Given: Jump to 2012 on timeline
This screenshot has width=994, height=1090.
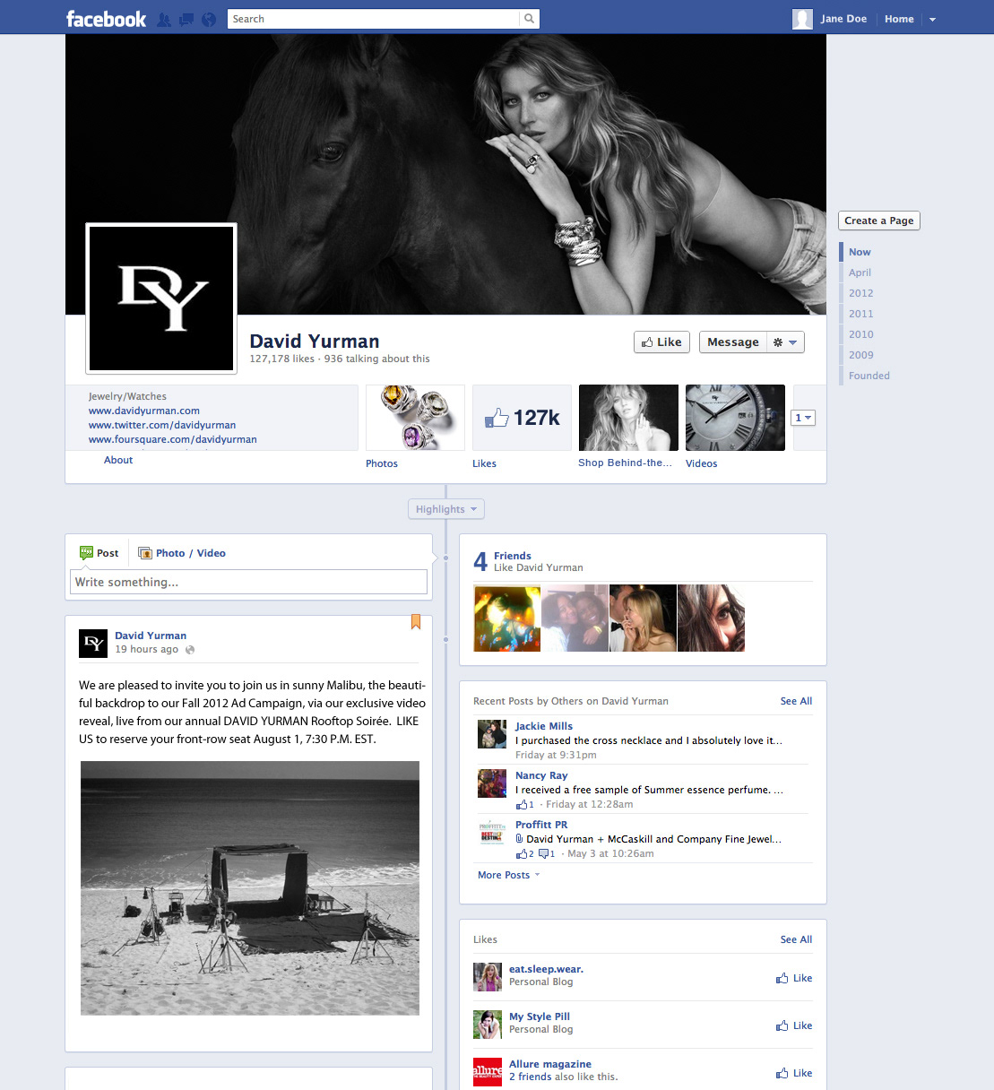Looking at the screenshot, I should pos(860,293).
